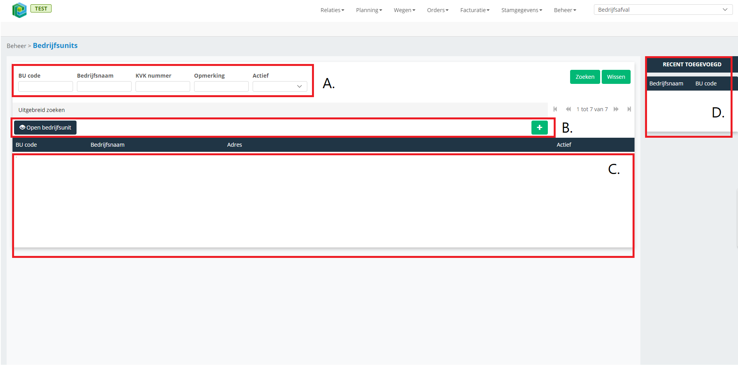
Task: Click the Beheer breadcrumb link
Action: point(16,46)
